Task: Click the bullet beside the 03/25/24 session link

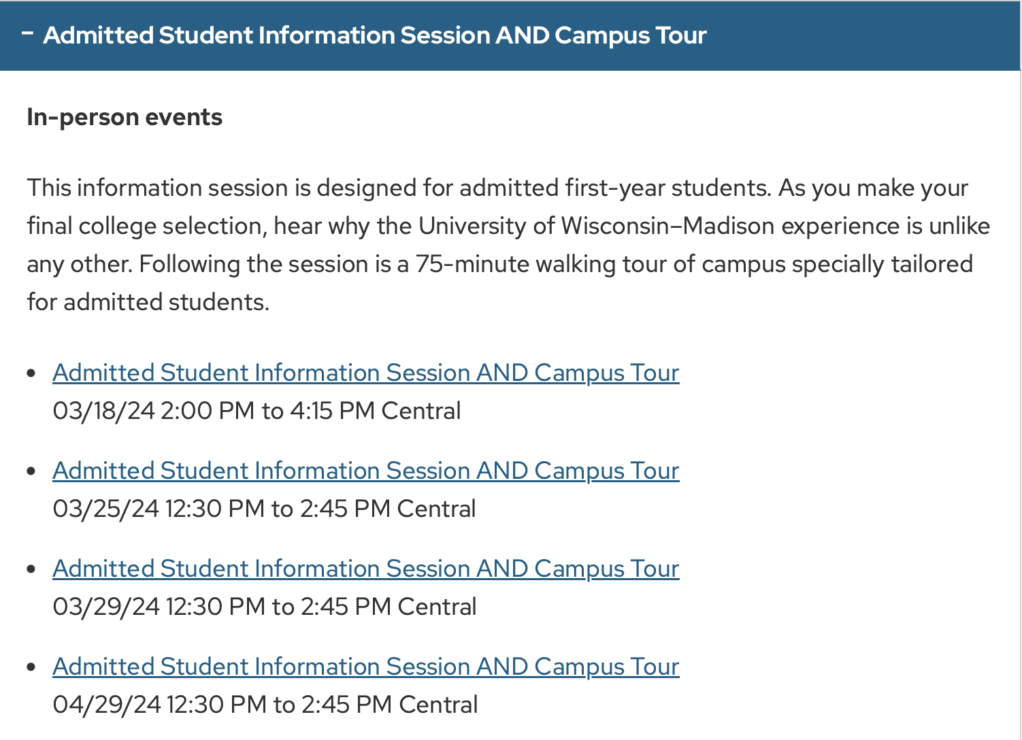Action: [31, 471]
